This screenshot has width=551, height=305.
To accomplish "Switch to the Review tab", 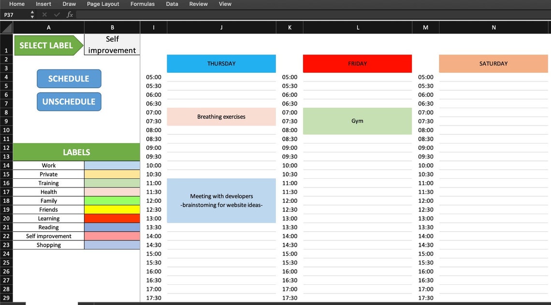I will 198,4.
